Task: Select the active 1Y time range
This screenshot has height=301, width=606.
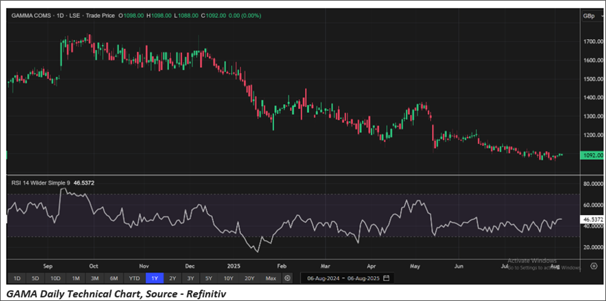Action: click(x=154, y=278)
